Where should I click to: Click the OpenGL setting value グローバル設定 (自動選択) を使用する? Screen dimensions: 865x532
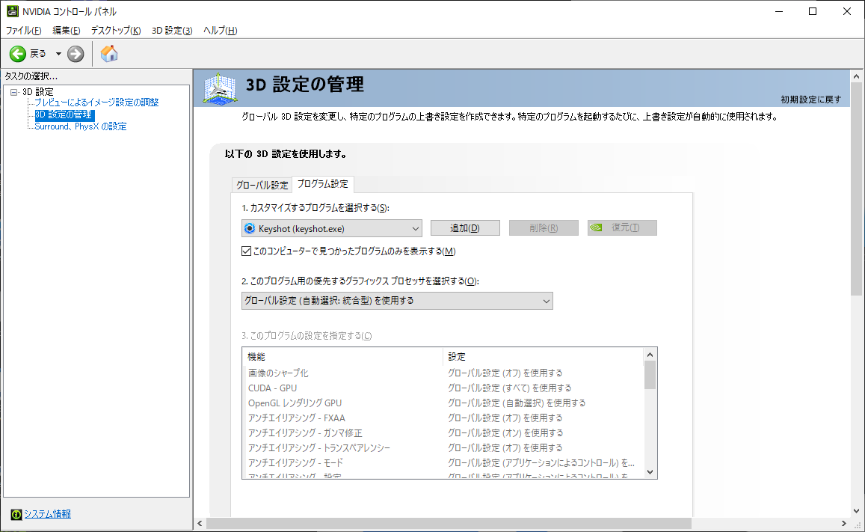517,403
